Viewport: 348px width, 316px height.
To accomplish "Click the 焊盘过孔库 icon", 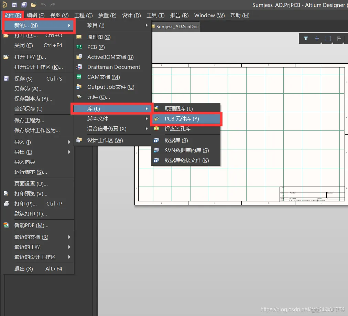I will [x=156, y=128].
